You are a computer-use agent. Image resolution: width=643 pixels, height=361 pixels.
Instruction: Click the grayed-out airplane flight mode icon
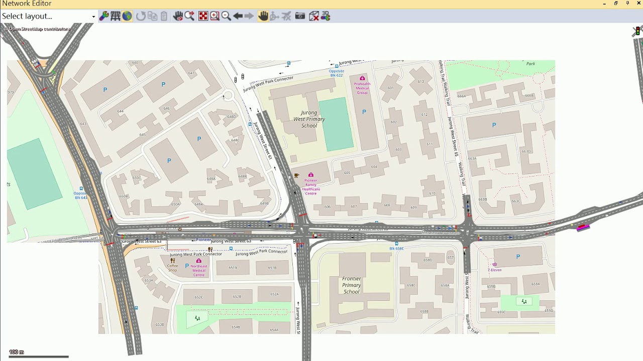[286, 16]
